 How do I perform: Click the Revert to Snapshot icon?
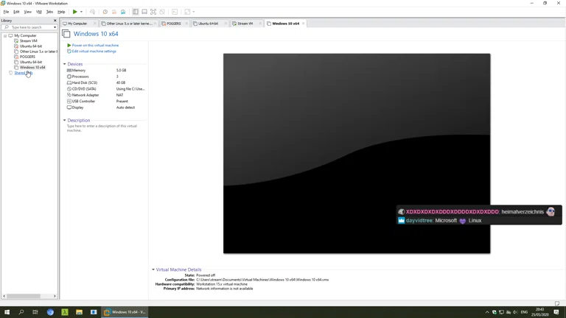click(x=114, y=12)
